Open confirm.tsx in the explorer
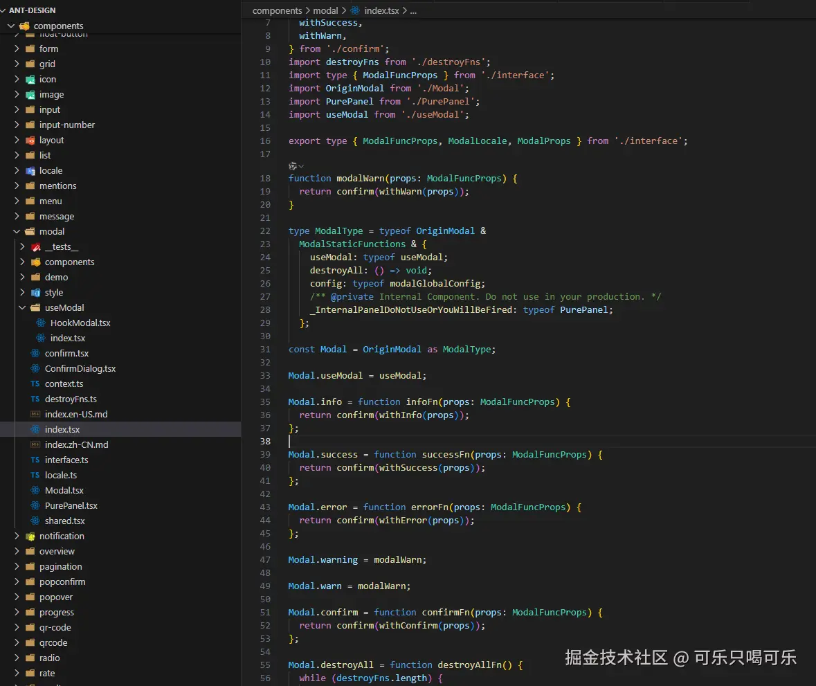816x686 pixels. click(x=66, y=353)
